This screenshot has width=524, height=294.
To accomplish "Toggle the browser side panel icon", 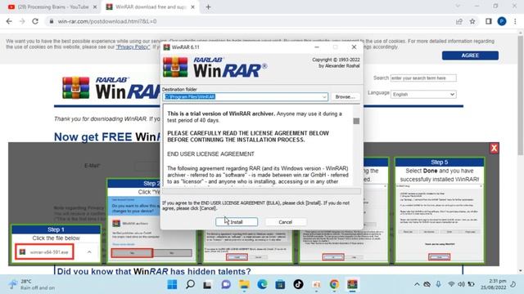I will coord(489,21).
